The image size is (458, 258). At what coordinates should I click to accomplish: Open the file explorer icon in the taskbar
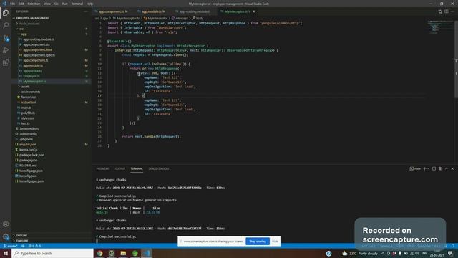click(x=123, y=253)
